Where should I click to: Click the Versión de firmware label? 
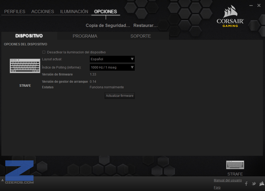click(57, 74)
